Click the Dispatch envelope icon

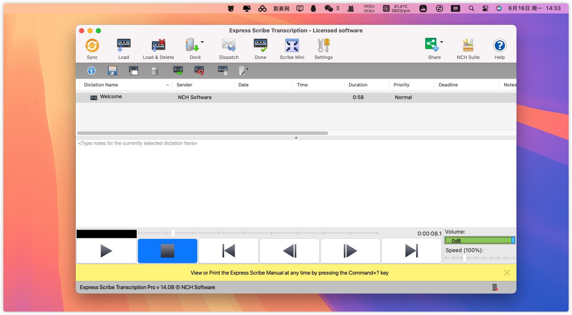229,46
